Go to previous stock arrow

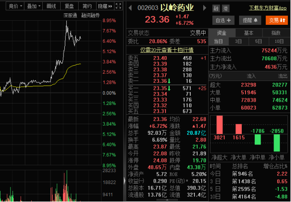(x=130, y=8)
